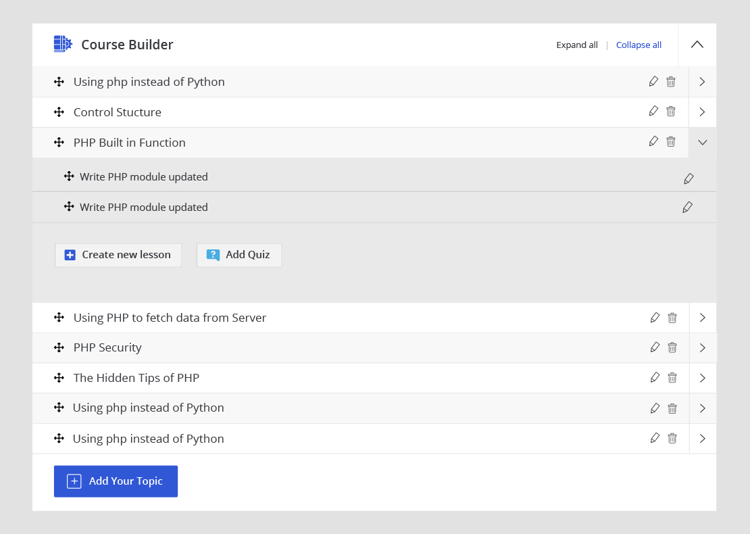Delete the PHP Built in Function topic

tap(671, 141)
